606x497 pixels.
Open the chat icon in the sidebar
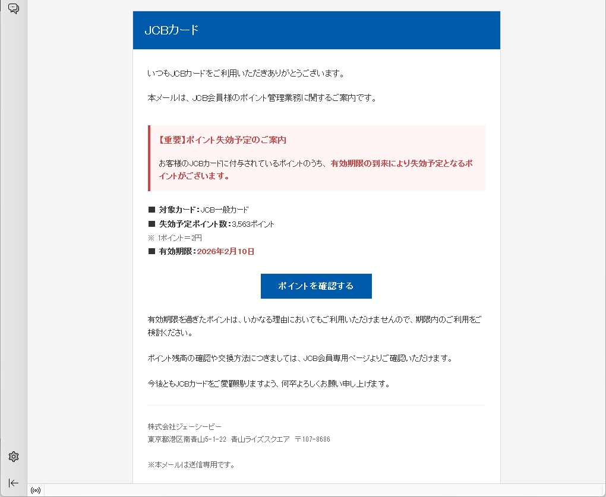click(13, 8)
